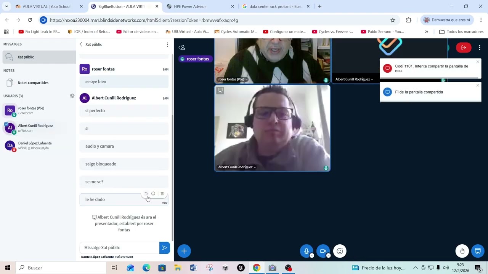Delete the 'le he dado' message

pos(162,194)
